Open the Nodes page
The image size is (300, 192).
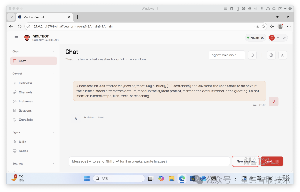click(x=23, y=151)
